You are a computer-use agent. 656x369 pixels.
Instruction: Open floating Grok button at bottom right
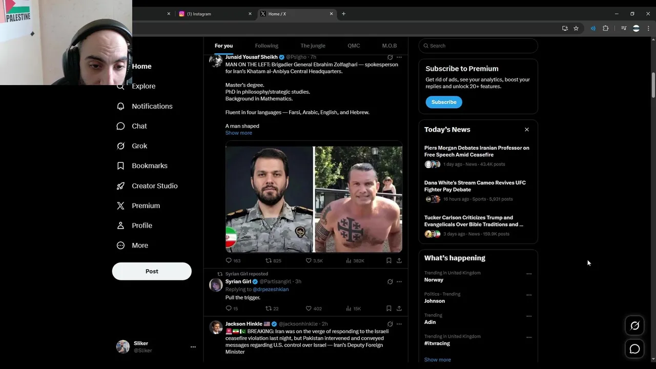pos(634,325)
